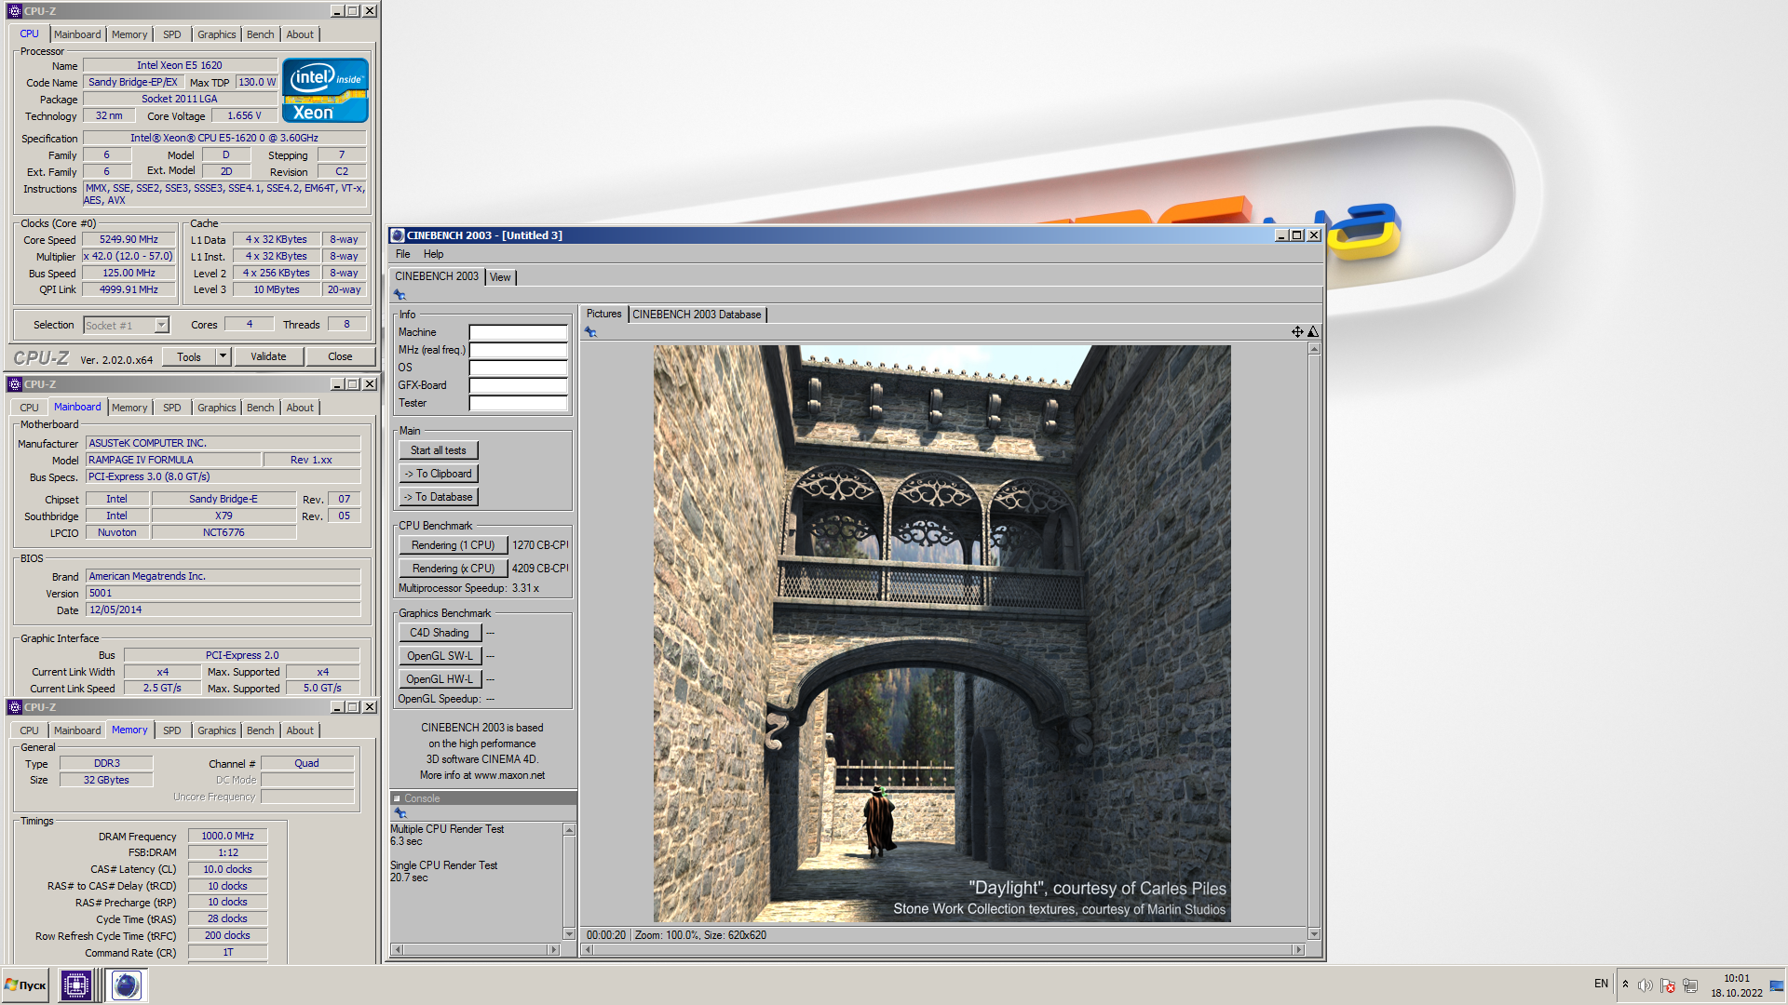
Task: Click EN language indicator in taskbar
Action: (1601, 984)
